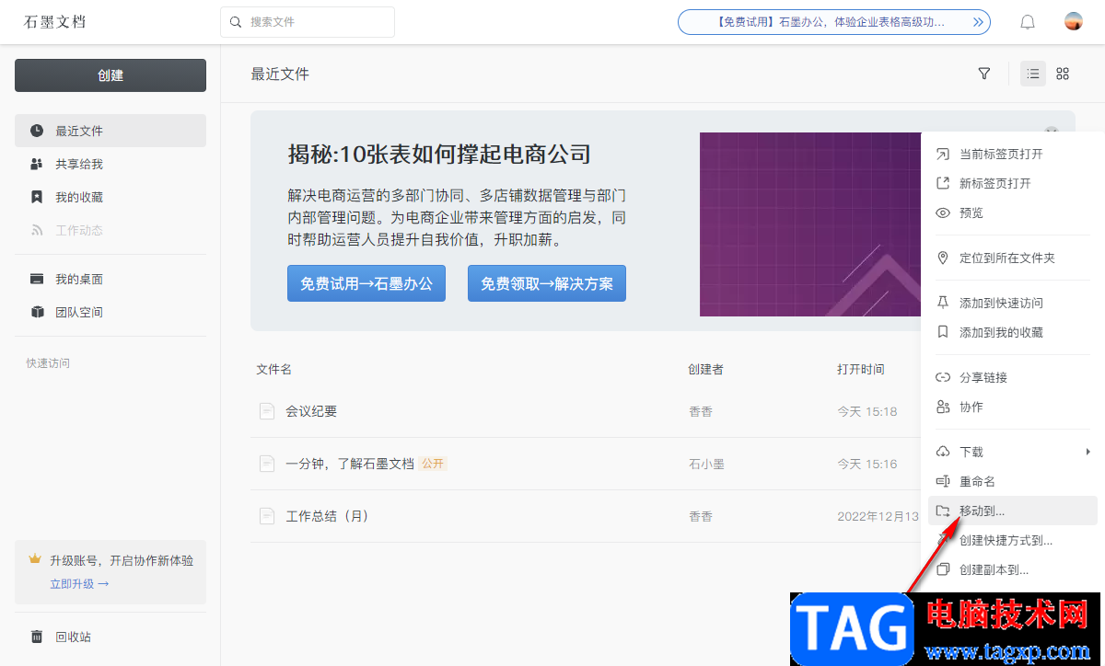This screenshot has height=666, width=1105.
Task: Expand the 下载 submenu arrow
Action: pyautogui.click(x=1088, y=452)
